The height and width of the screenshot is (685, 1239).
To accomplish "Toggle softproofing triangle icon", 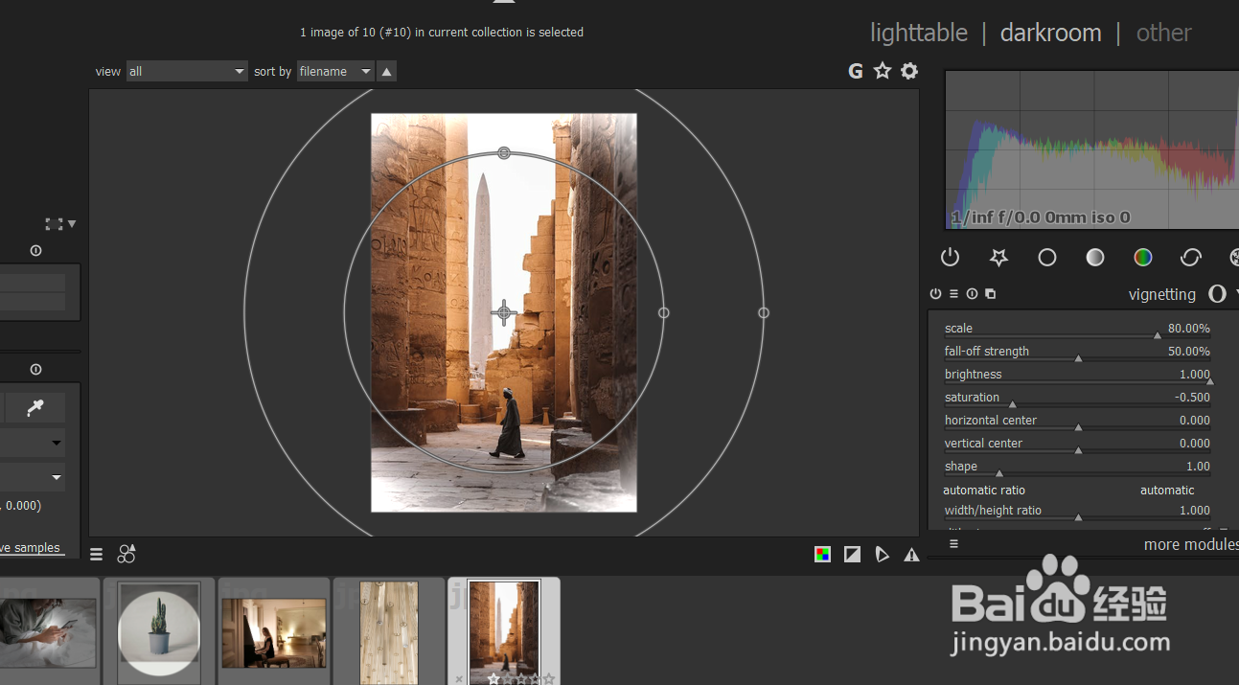I will coord(882,554).
